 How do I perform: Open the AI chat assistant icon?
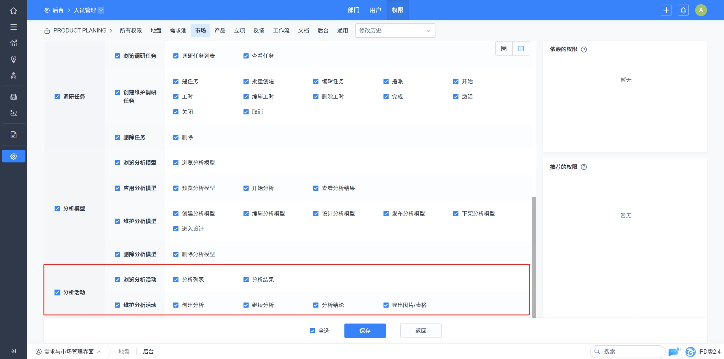[x=674, y=352]
